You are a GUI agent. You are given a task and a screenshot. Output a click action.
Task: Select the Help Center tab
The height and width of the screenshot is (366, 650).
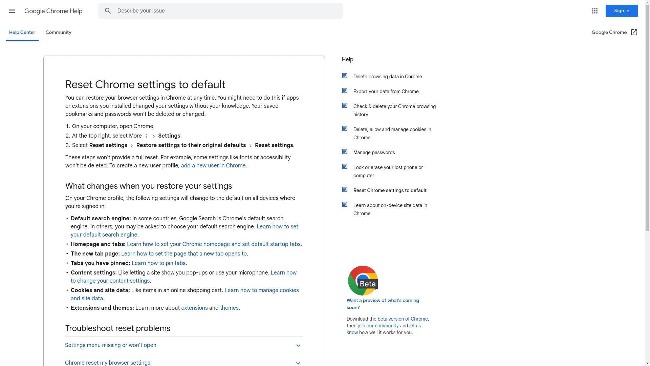[22, 33]
